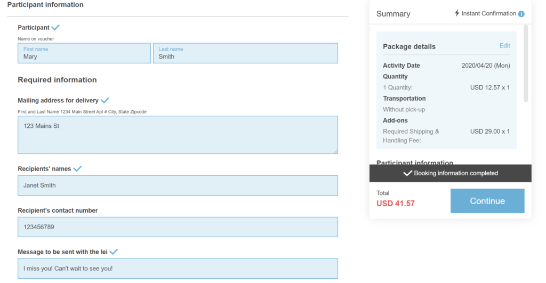
Task: Open the Edit link in Package details
Action: coord(504,46)
